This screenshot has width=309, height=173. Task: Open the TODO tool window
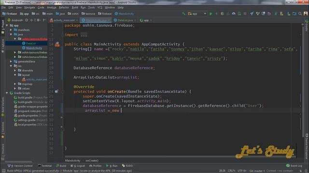(x=127, y=166)
